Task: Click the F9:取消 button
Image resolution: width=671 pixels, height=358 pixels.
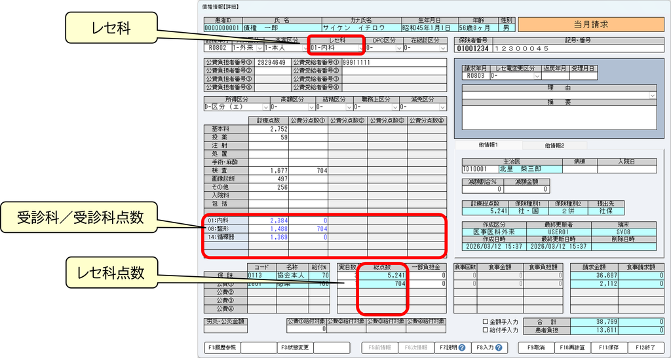Action: (536, 348)
